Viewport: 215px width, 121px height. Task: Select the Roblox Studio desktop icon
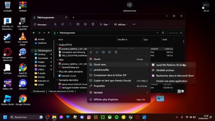click(7, 100)
